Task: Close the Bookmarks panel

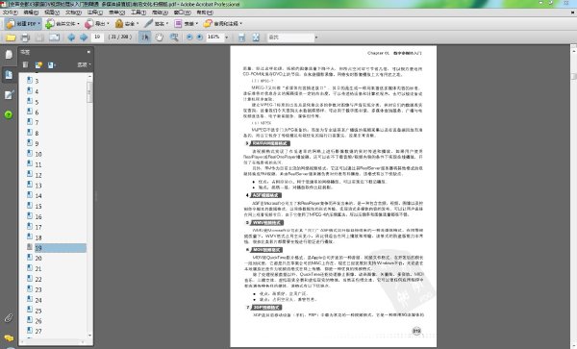Action: [x=88, y=52]
